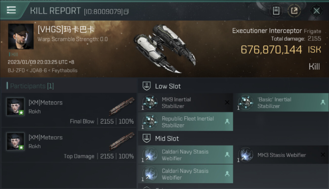The height and width of the screenshot is (189, 329).
Task: Click the victim pilot portrait
Action: [x=21, y=36]
